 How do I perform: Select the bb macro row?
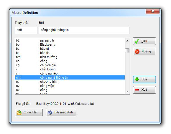tap(70, 44)
